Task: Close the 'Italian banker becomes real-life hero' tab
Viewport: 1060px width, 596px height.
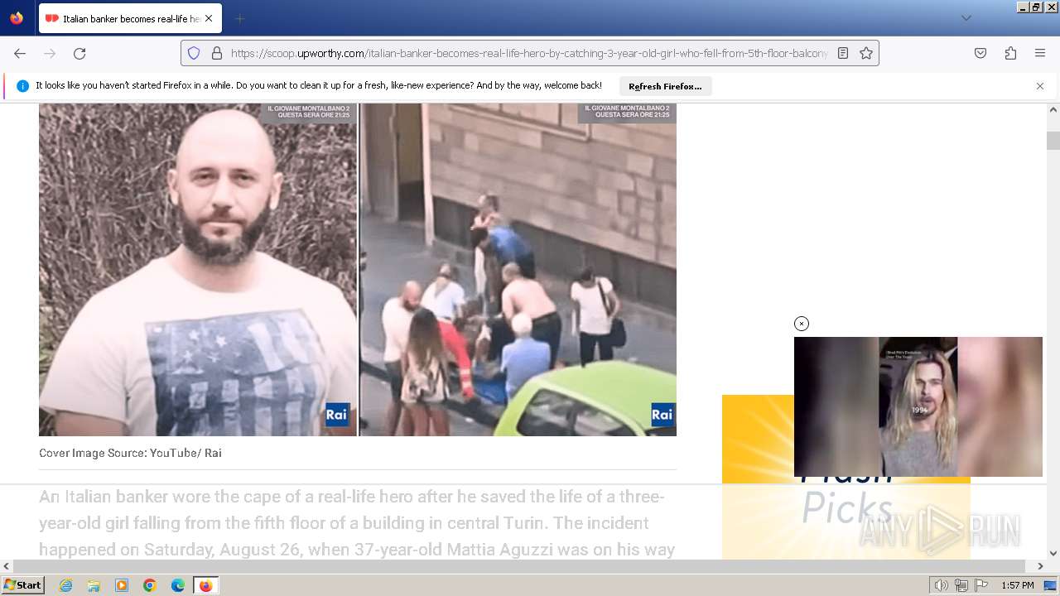Action: [x=209, y=18]
